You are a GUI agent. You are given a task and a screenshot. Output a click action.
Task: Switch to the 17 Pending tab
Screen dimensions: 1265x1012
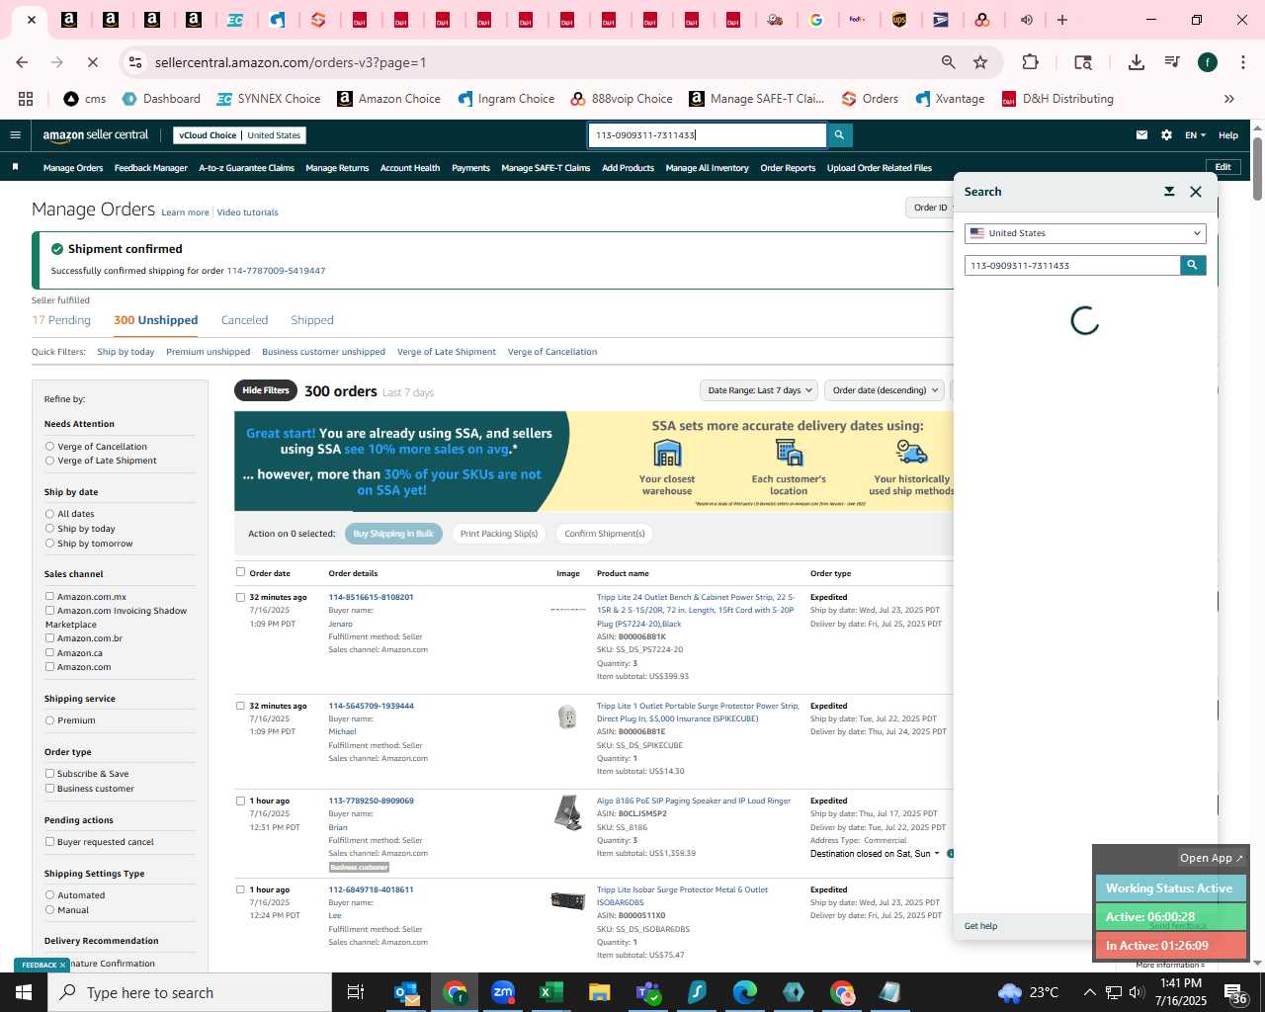point(61,320)
